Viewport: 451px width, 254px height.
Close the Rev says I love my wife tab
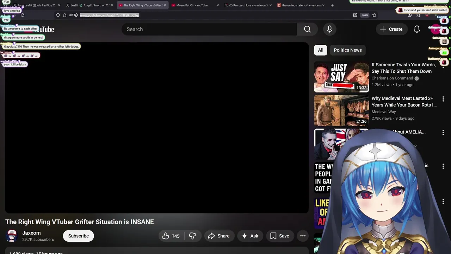tap(271, 5)
